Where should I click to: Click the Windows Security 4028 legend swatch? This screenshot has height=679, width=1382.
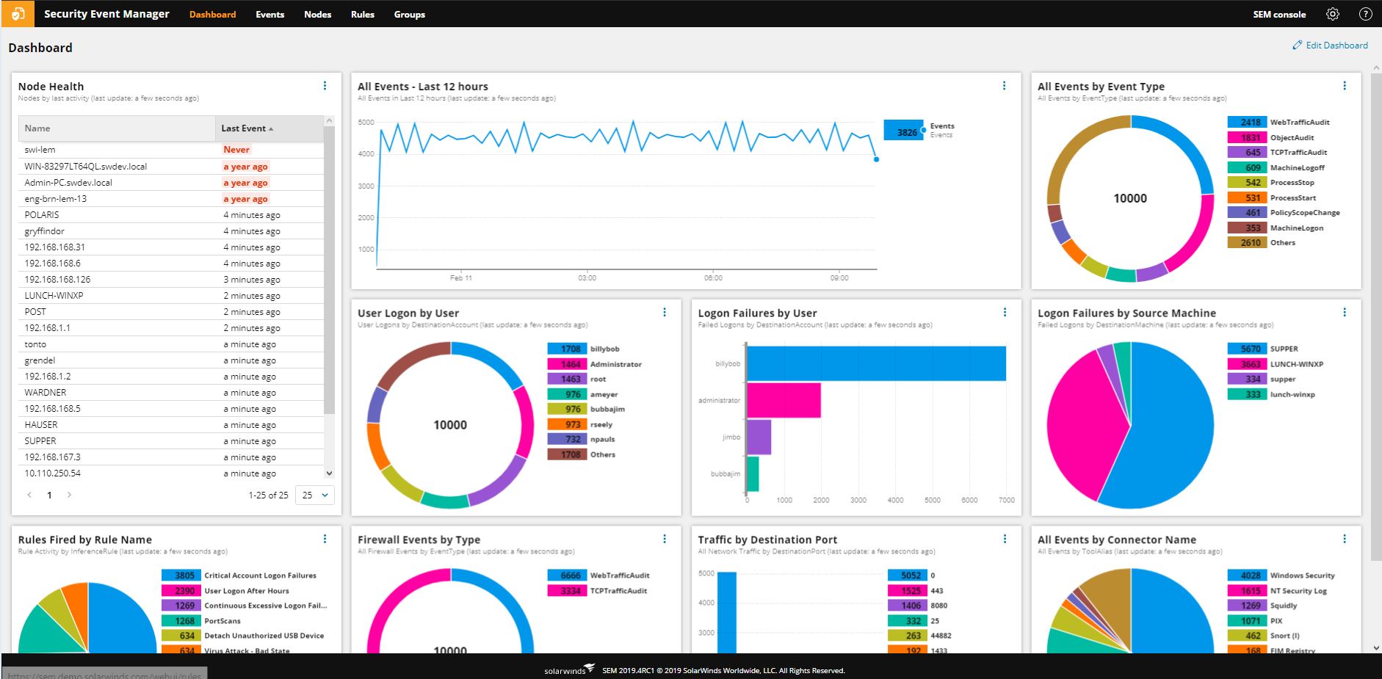1247,575
